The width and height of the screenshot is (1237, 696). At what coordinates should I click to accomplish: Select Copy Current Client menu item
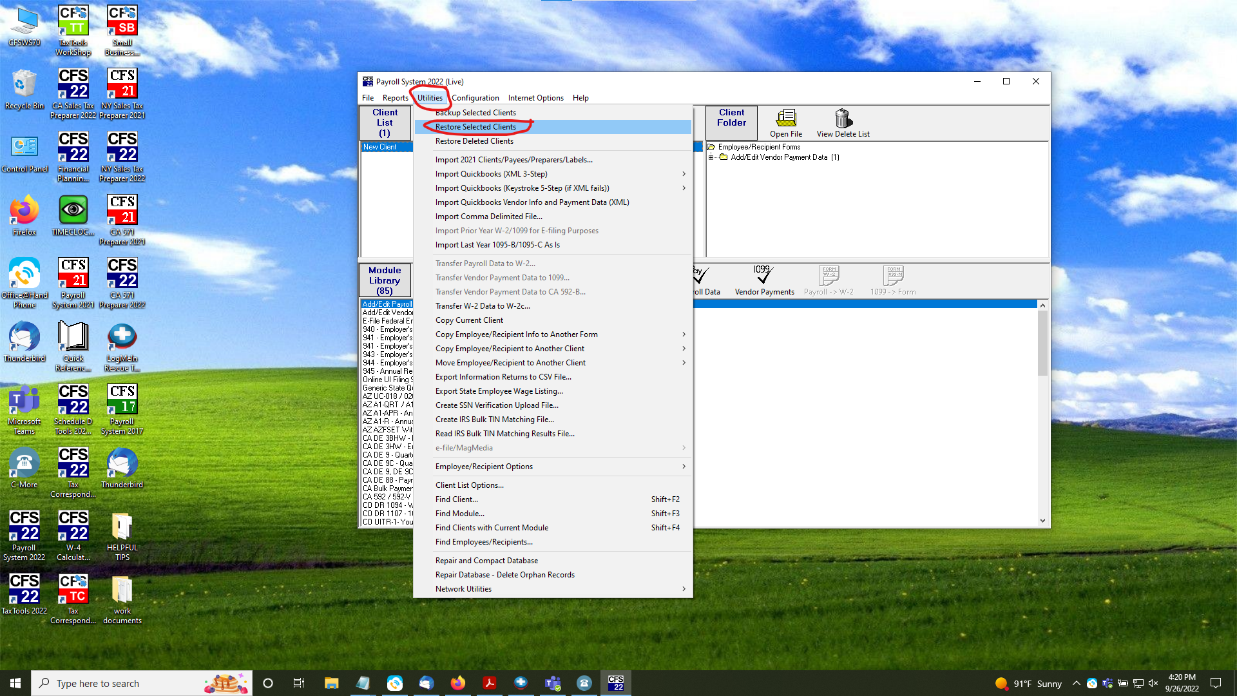[553, 320]
